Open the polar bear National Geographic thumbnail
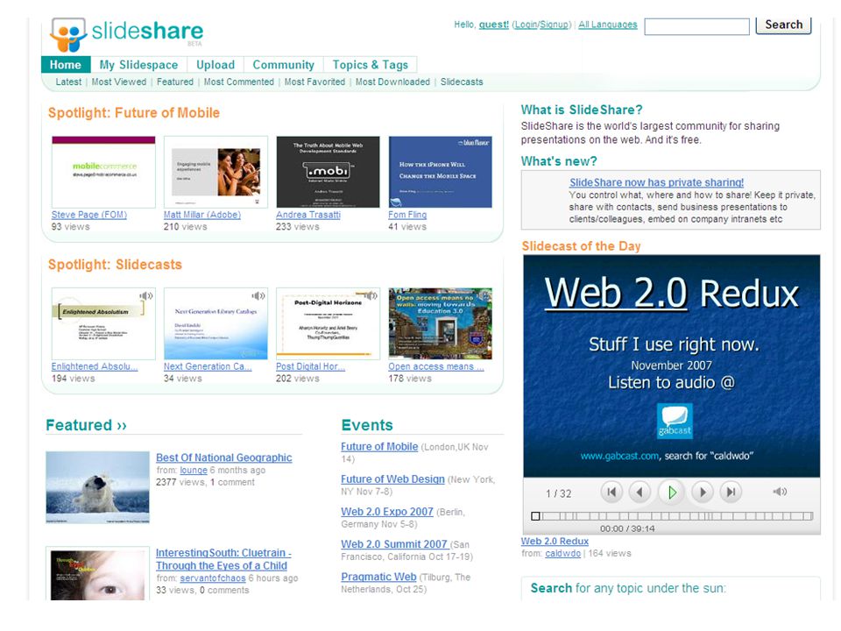Image resolution: width=841 pixels, height=631 pixels. click(x=97, y=487)
